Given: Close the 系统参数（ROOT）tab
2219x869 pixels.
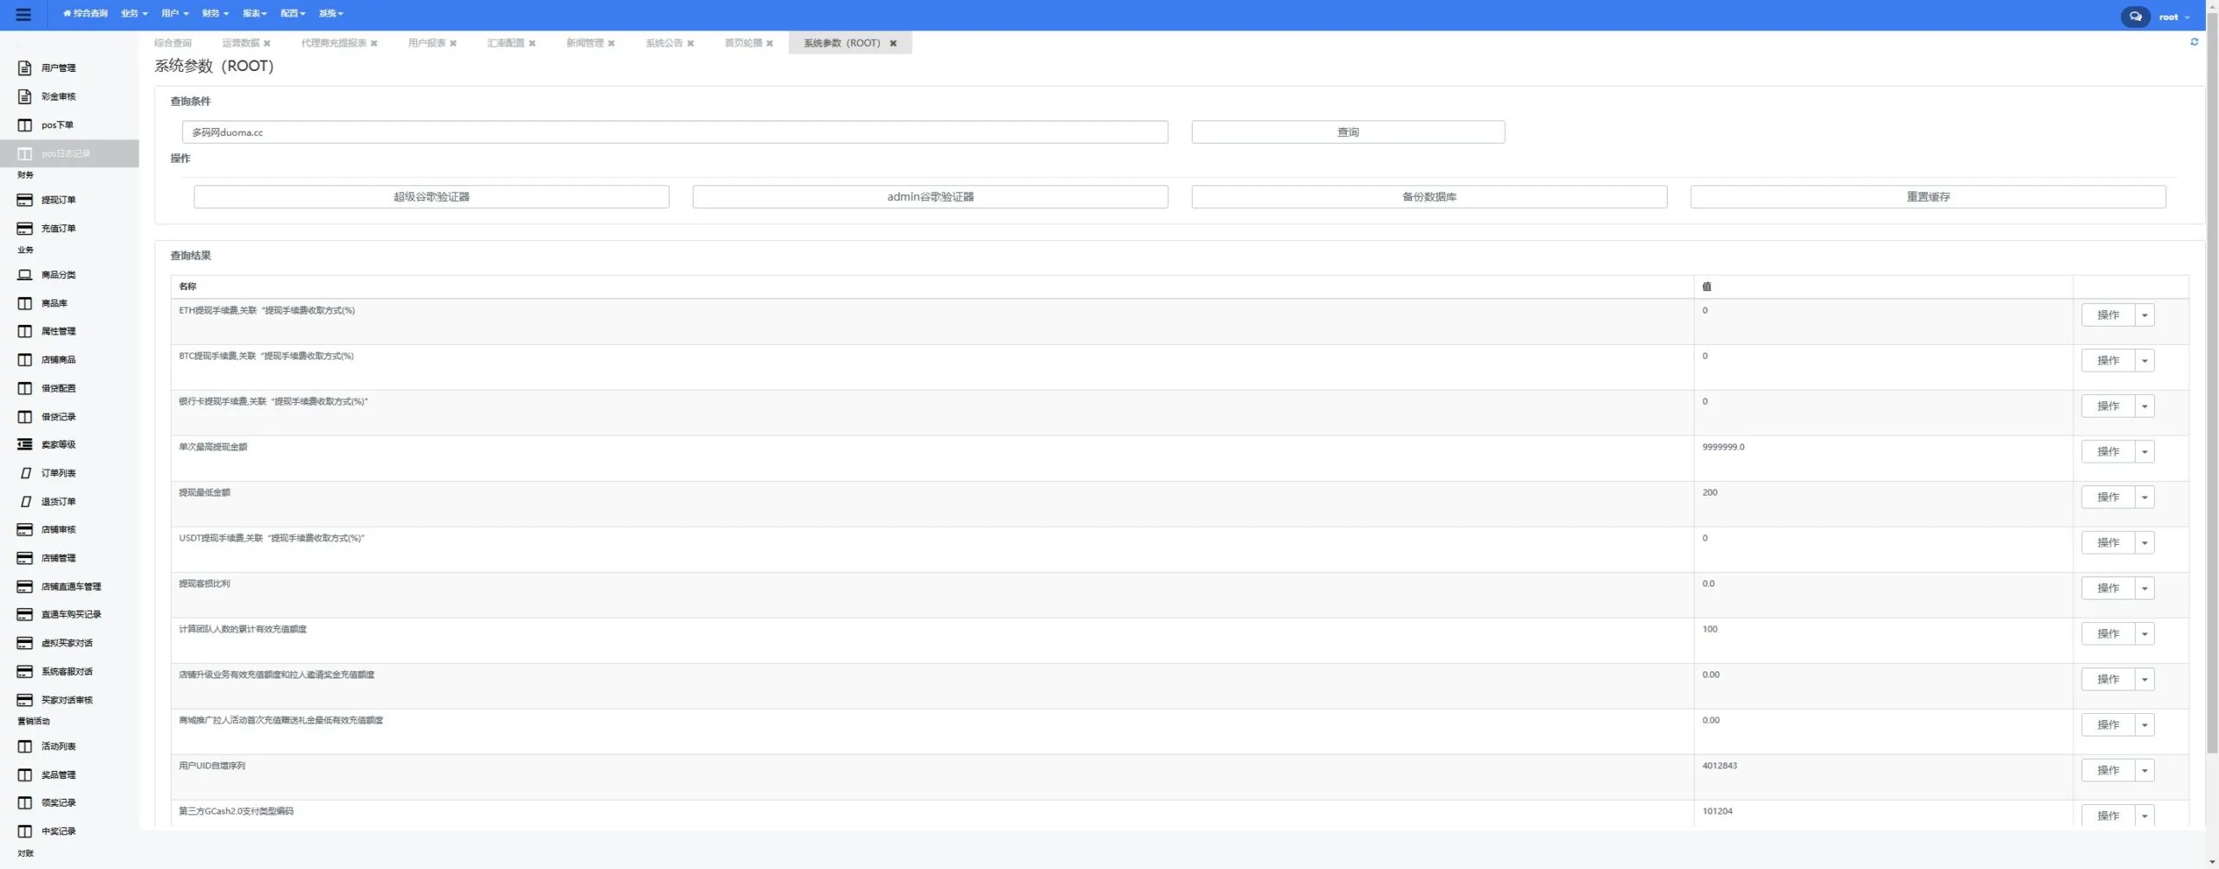Looking at the screenshot, I should point(893,43).
